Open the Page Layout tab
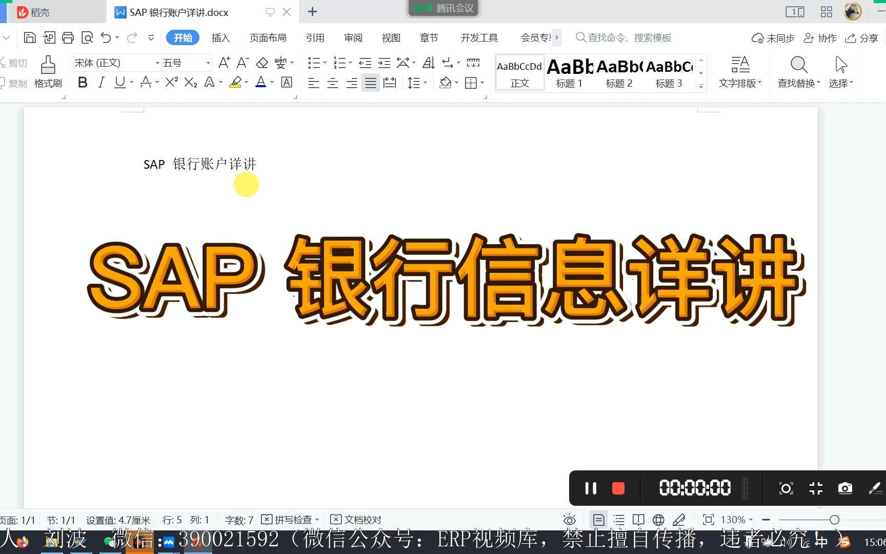 point(268,37)
